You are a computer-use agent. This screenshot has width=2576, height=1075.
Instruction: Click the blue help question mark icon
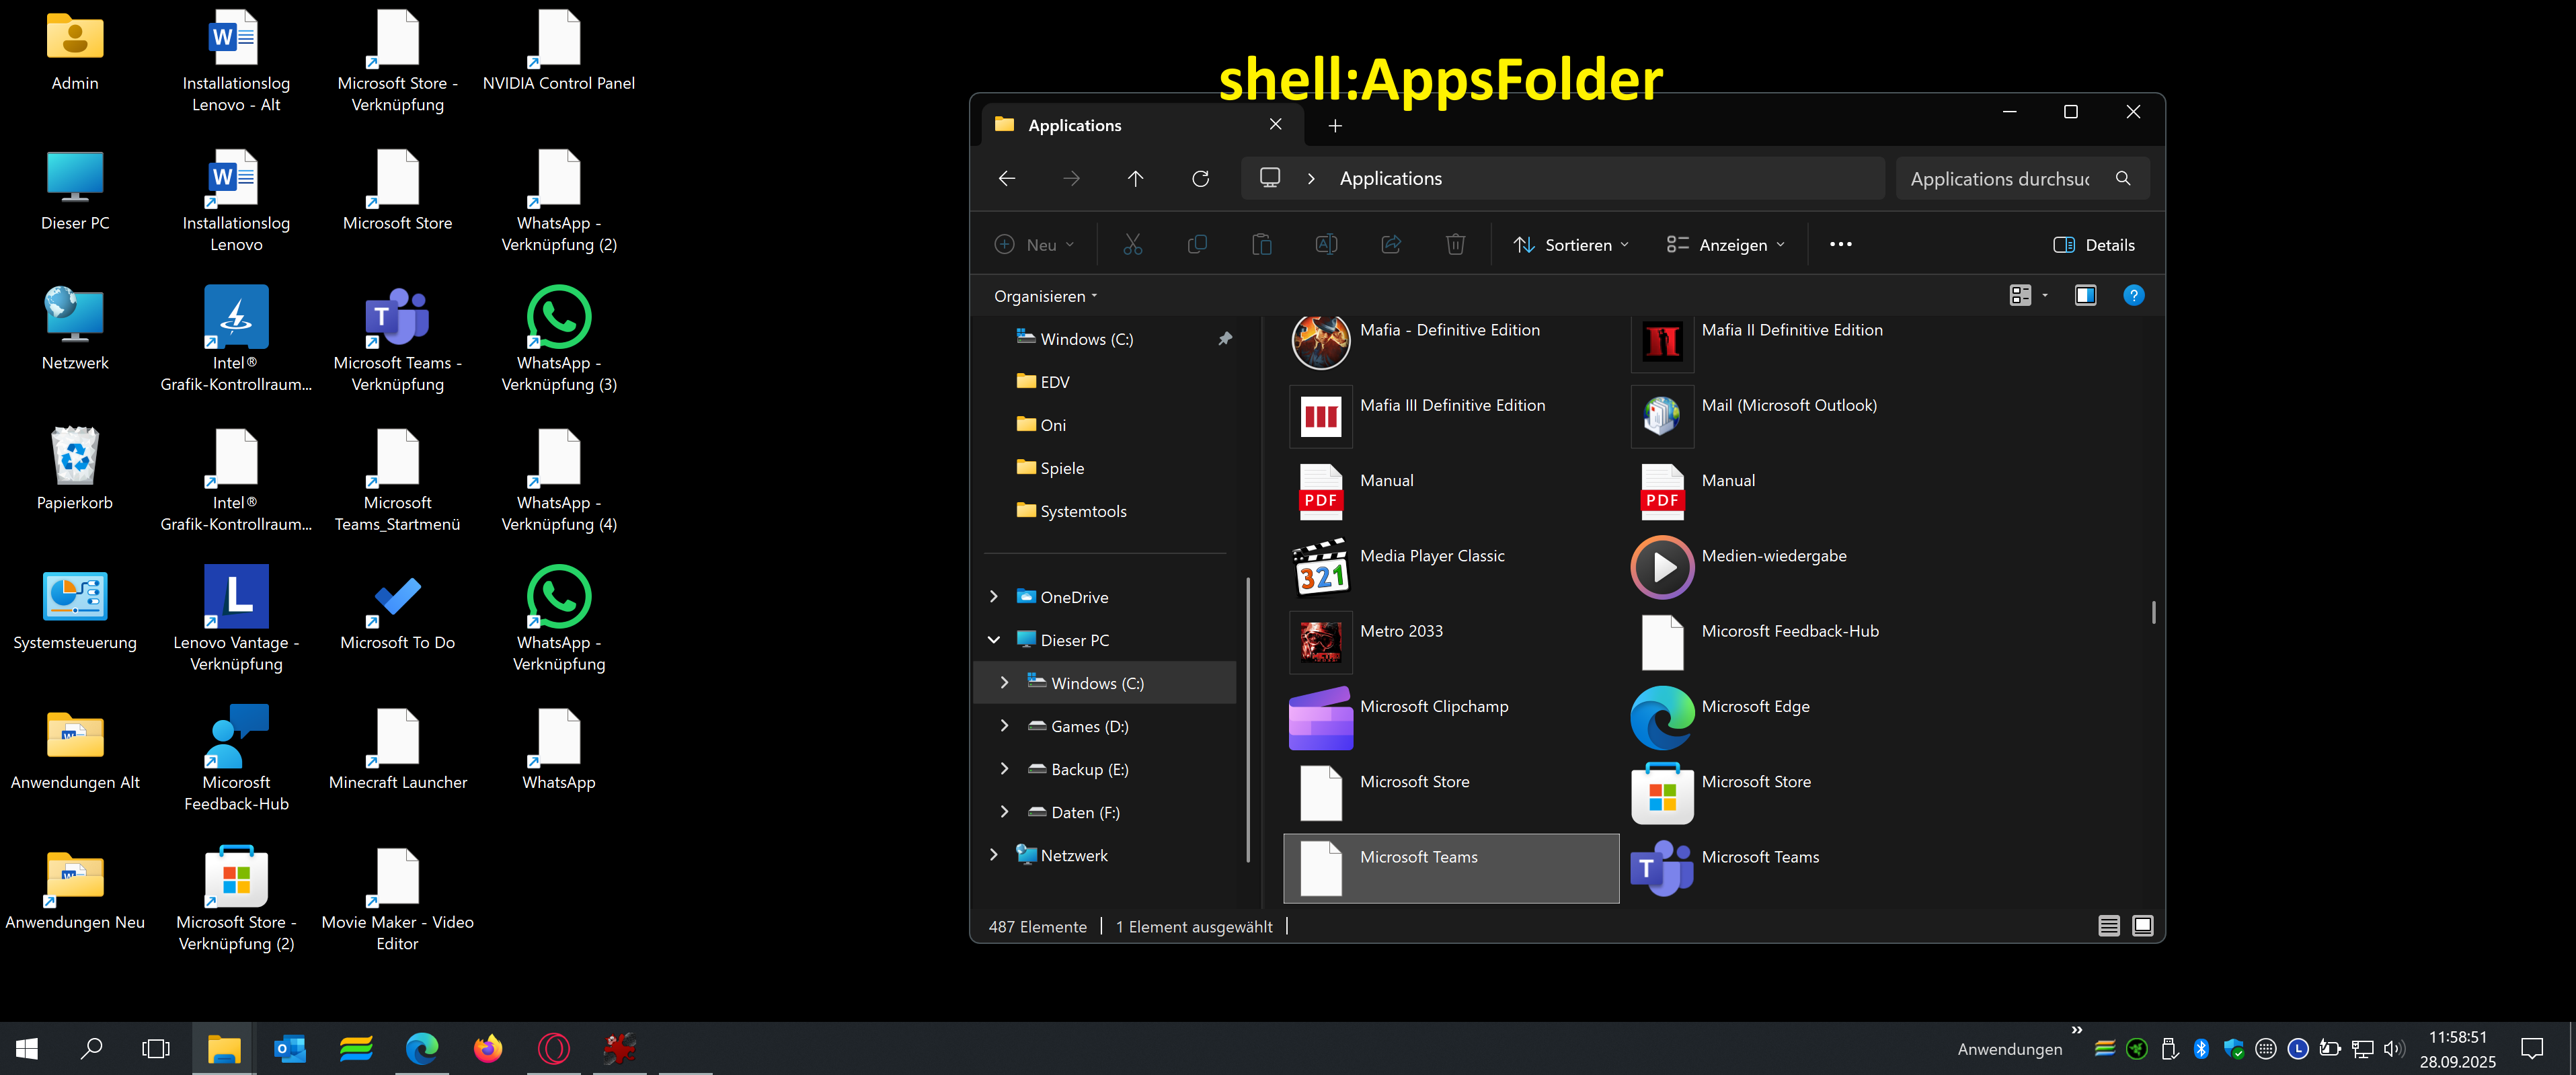pos(2133,296)
